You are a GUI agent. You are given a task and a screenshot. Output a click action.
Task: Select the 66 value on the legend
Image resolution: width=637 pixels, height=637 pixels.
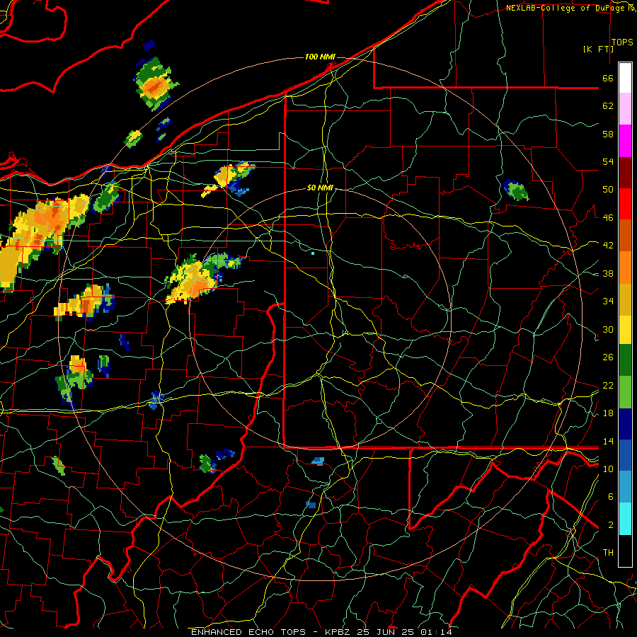pos(608,78)
